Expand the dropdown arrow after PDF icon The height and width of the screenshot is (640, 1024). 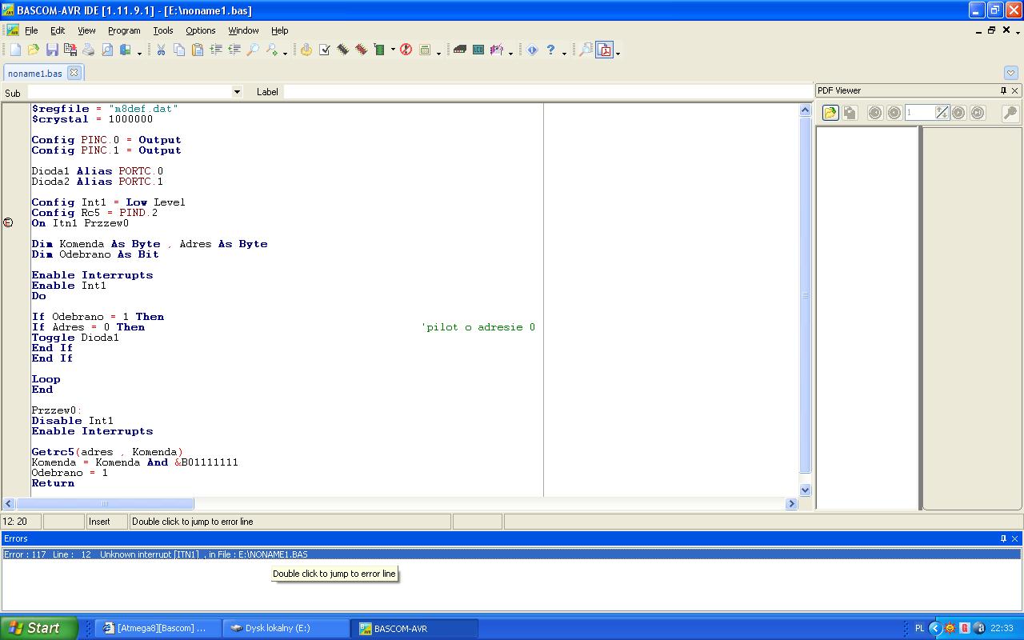coord(618,53)
